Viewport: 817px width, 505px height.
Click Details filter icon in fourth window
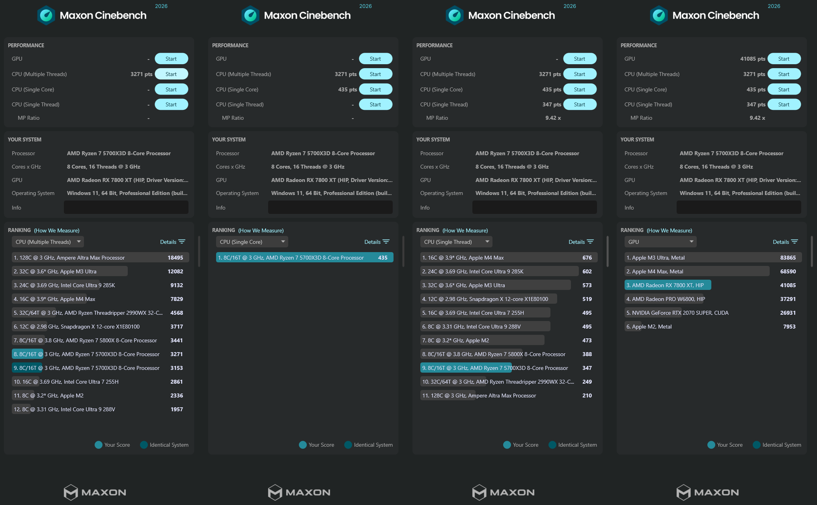tap(795, 242)
